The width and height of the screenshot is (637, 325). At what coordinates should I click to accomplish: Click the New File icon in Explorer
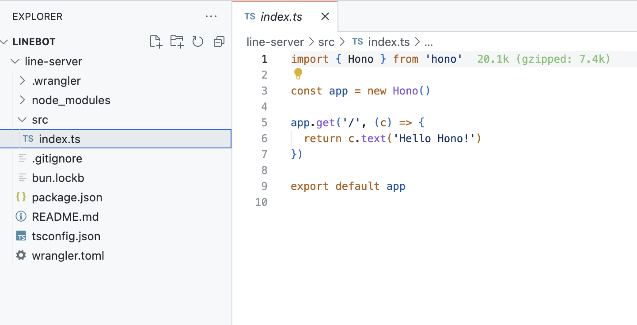(x=156, y=42)
